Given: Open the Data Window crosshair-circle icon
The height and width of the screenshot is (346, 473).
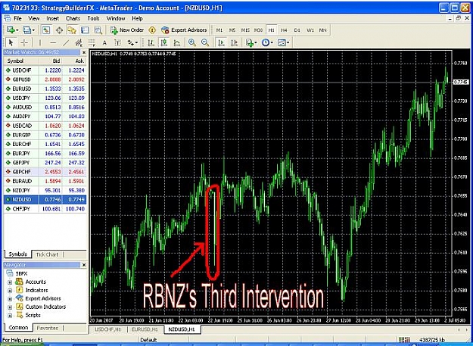Looking at the screenshot, I should [x=59, y=30].
